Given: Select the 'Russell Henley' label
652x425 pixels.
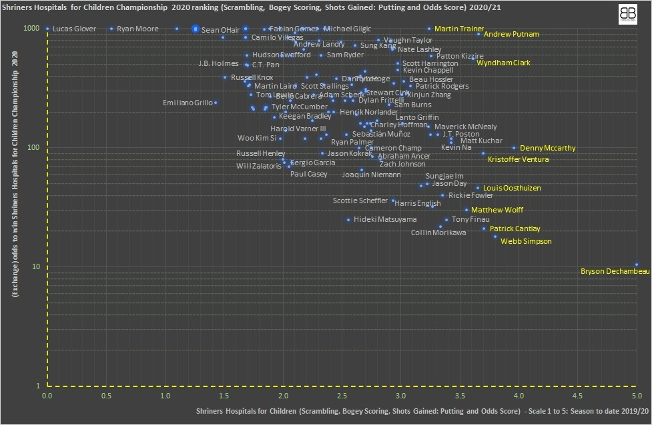Looking at the screenshot, I should [261, 154].
